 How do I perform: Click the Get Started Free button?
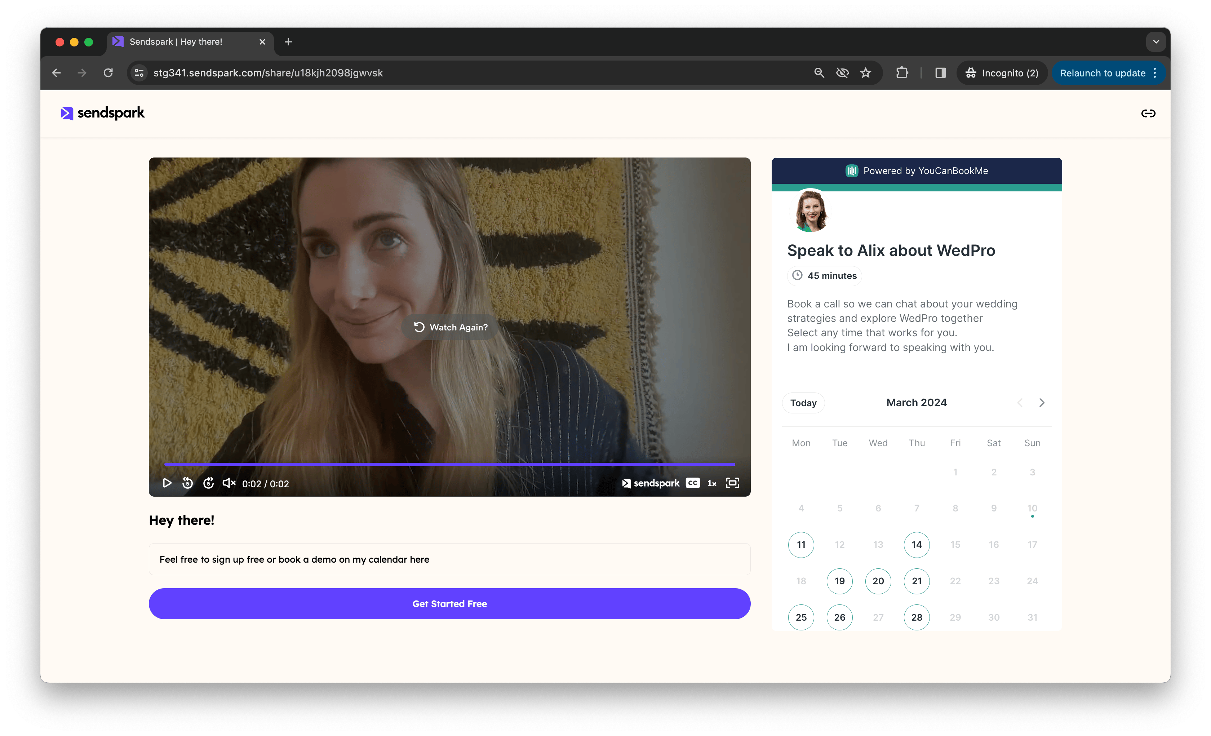click(450, 604)
